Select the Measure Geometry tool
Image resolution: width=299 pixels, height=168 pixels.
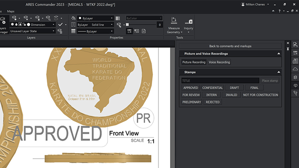coord(174,25)
